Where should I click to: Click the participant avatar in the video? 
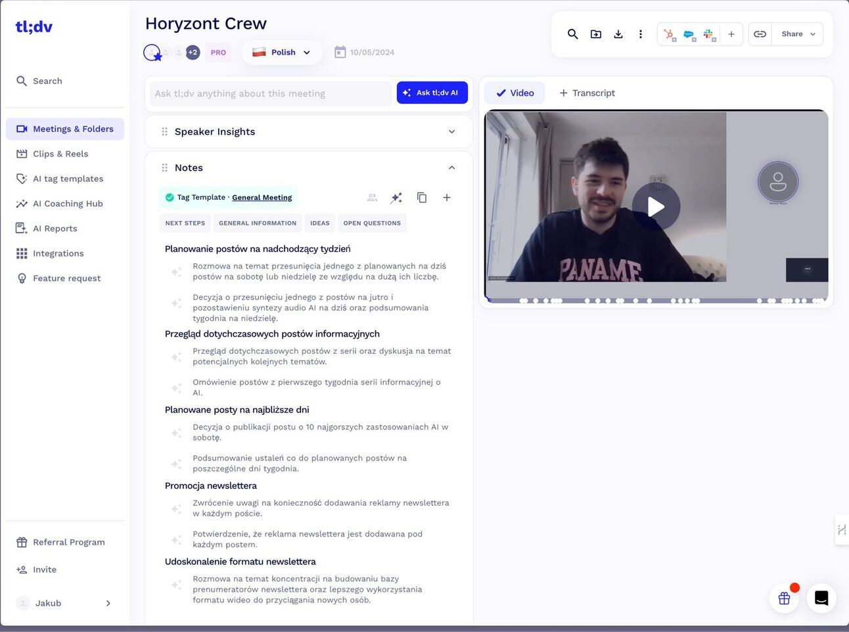(x=778, y=182)
